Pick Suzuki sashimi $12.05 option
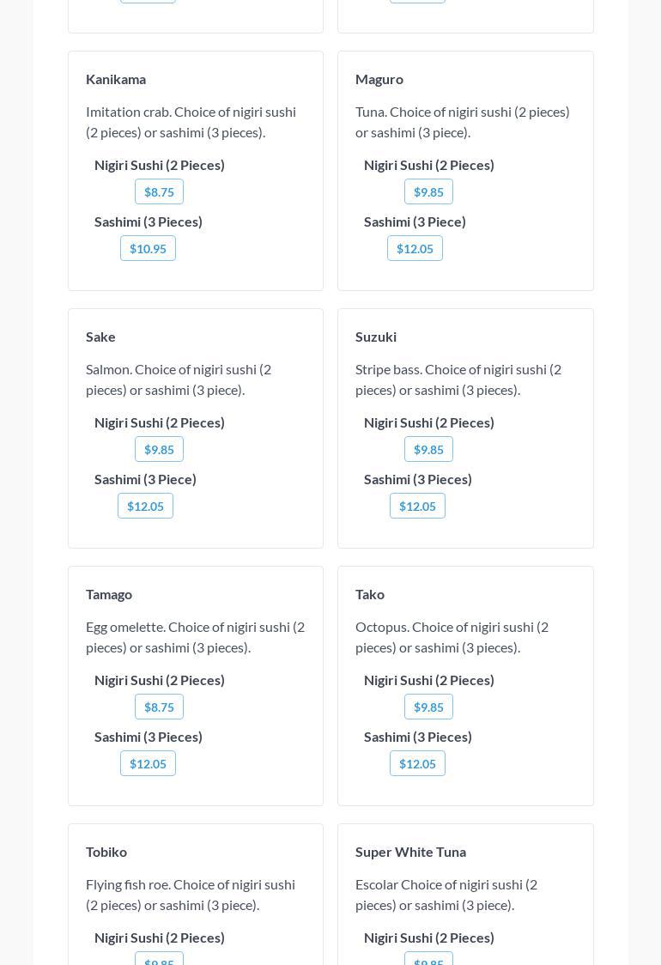The width and height of the screenshot is (661, 965). tap(417, 506)
